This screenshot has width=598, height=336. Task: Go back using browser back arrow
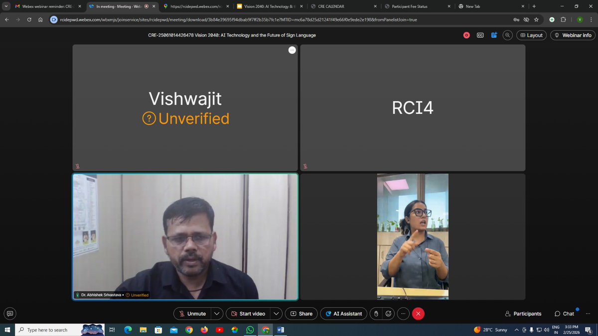(7, 19)
